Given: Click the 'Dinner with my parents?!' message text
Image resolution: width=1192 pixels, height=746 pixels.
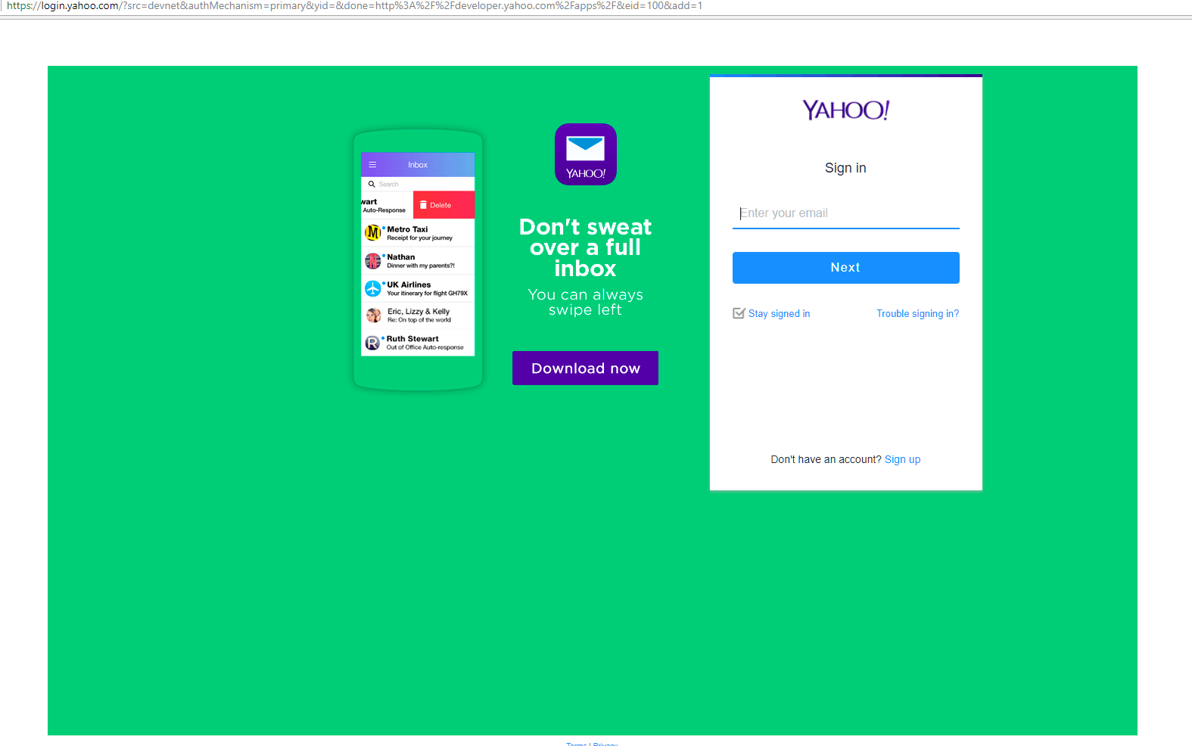Looking at the screenshot, I should [x=421, y=266].
